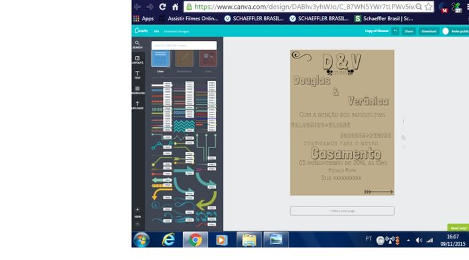Click the zoom in plus icon
Image resolution: width=469 pixels, height=260 pixels.
coord(137,210)
